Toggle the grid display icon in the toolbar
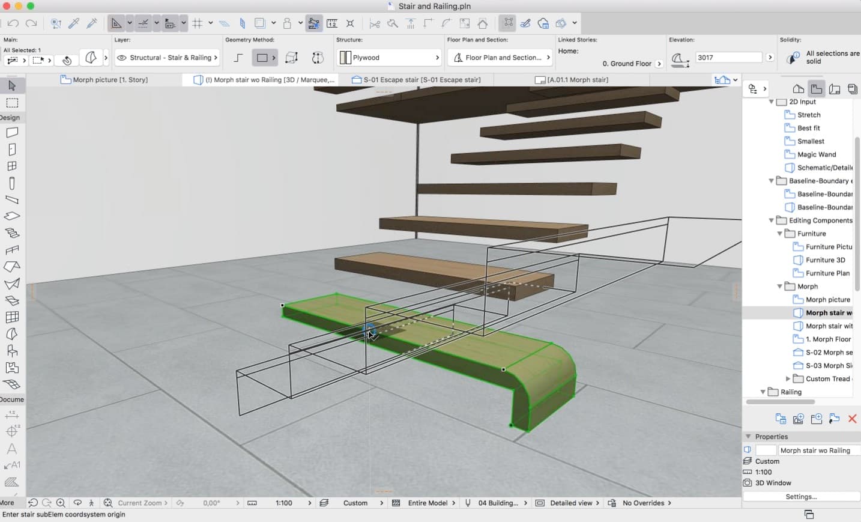861x522 pixels. (197, 23)
